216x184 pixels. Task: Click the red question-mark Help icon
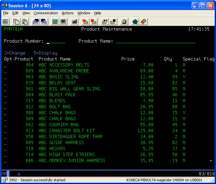pyautogui.click(x=143, y=22)
